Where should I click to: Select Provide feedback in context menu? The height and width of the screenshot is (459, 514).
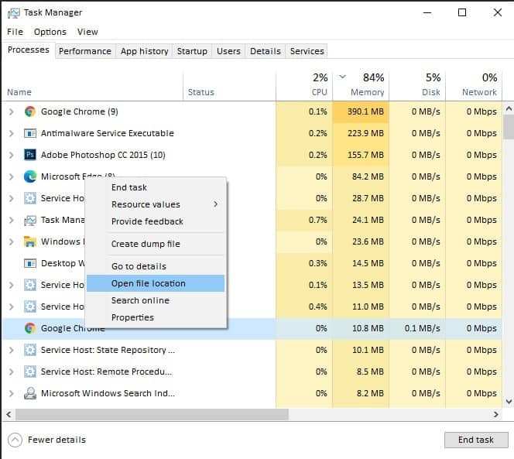pos(156,221)
